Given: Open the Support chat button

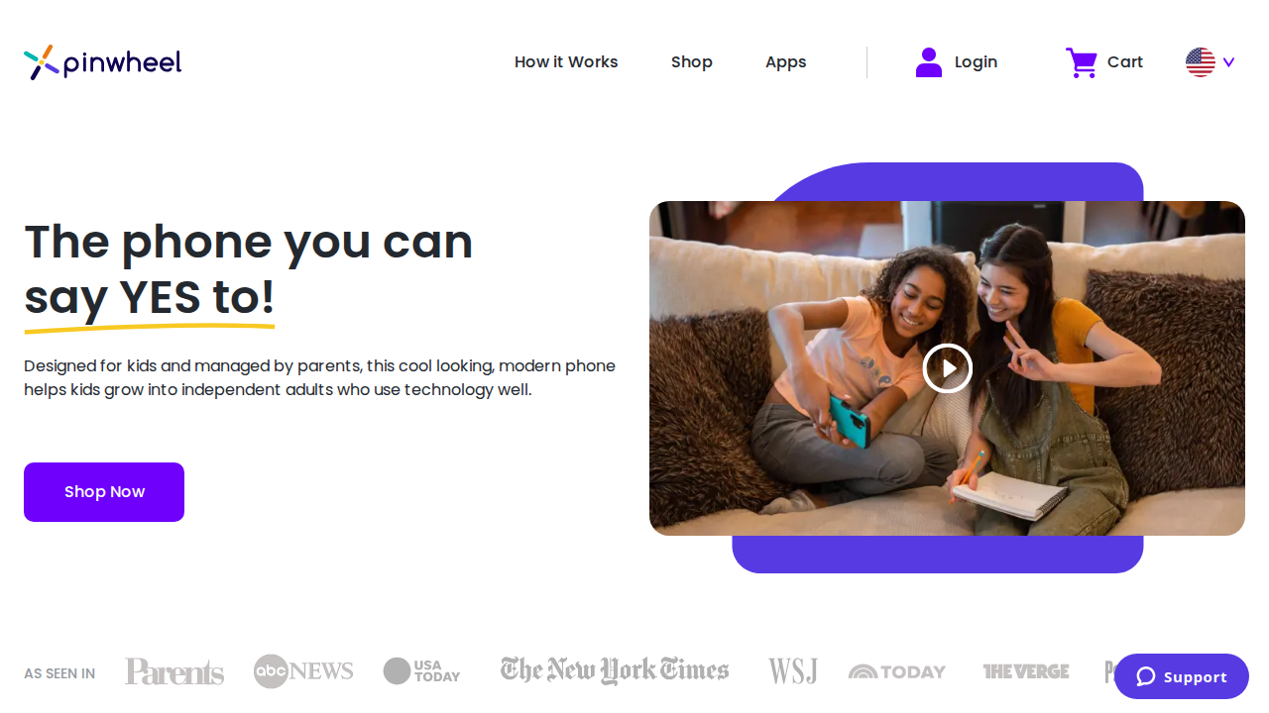Looking at the screenshot, I should pyautogui.click(x=1182, y=676).
